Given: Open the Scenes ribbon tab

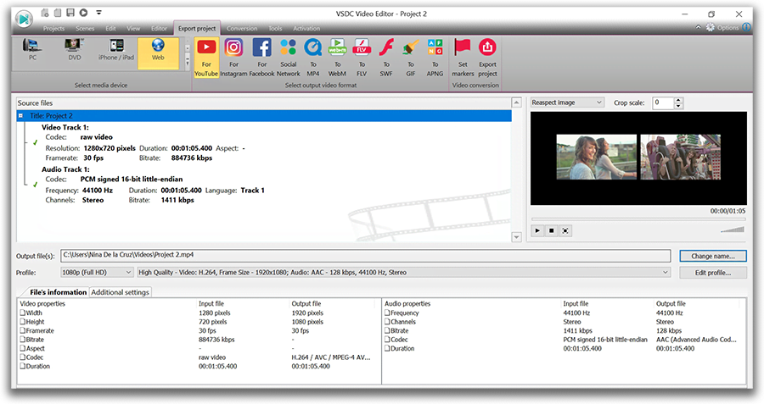Looking at the screenshot, I should [85, 28].
